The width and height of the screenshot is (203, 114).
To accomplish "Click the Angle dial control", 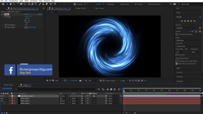I will (x=27, y=21).
